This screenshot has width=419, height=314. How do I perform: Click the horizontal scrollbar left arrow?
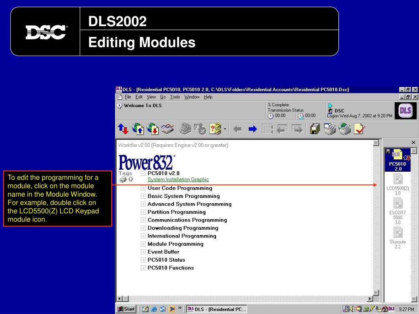[120, 299]
